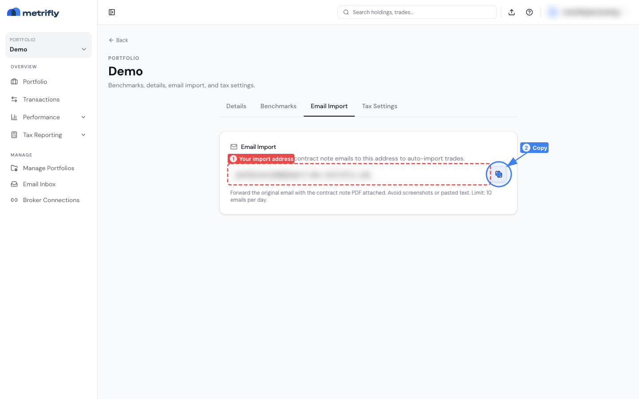This screenshot has width=639, height=399.
Task: Expand the Performance submenu chevron
Action: (83, 117)
